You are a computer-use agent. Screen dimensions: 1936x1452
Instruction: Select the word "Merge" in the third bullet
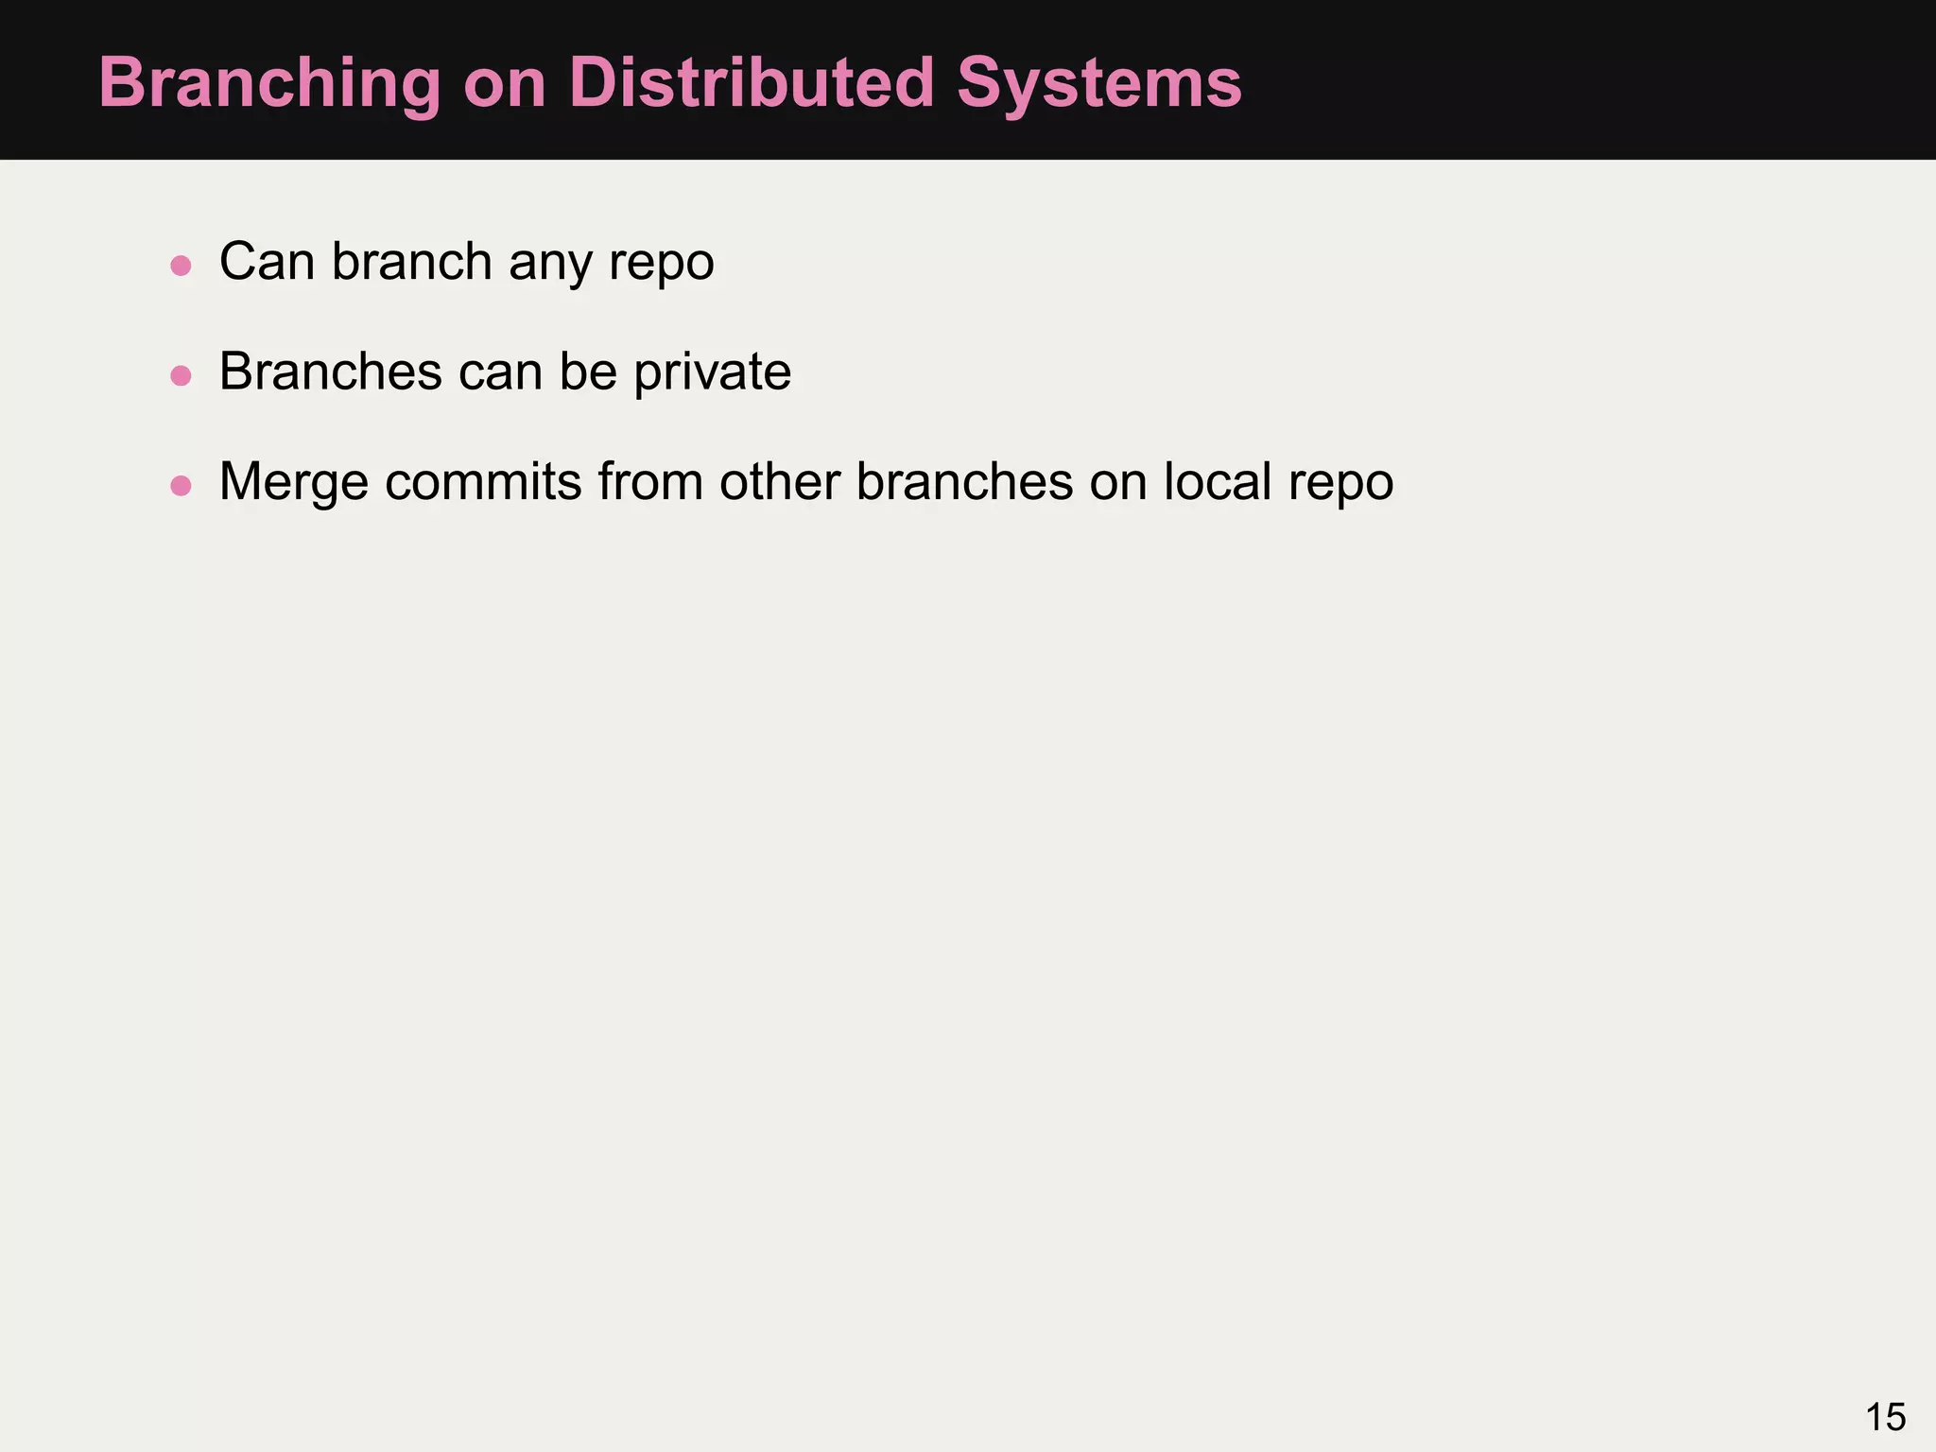pyautogui.click(x=294, y=482)
